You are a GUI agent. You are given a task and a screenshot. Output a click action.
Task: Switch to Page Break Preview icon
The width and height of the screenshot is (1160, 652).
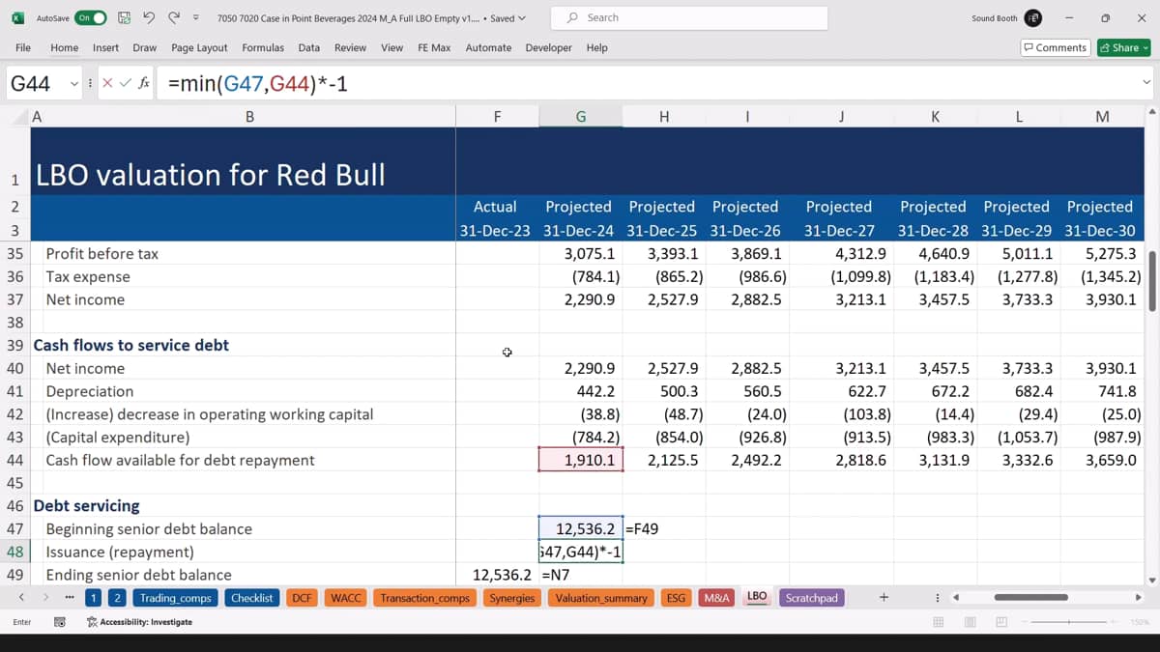click(x=1001, y=622)
